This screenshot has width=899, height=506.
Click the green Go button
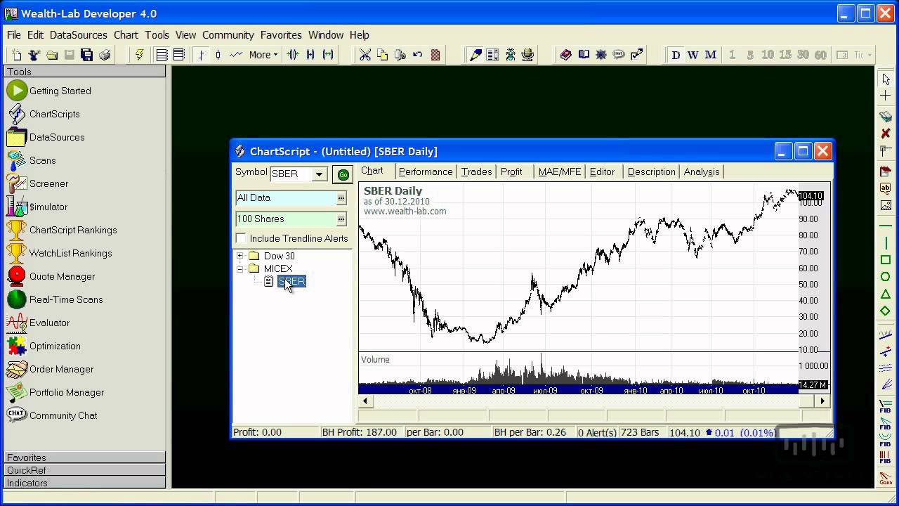[x=343, y=174]
